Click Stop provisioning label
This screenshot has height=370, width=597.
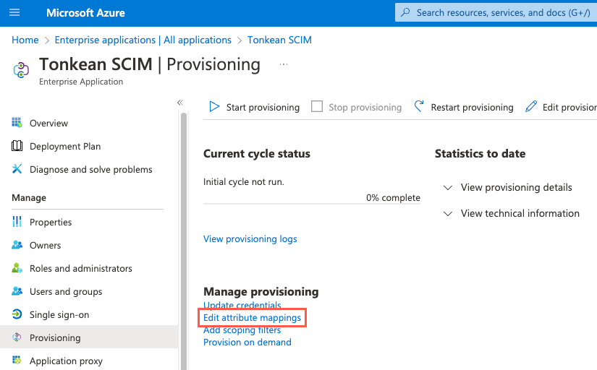365,108
